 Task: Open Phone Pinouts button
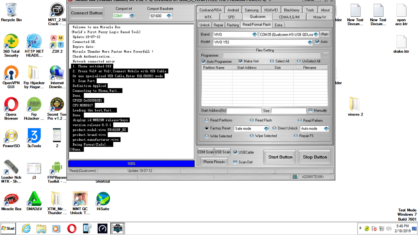[214, 162]
